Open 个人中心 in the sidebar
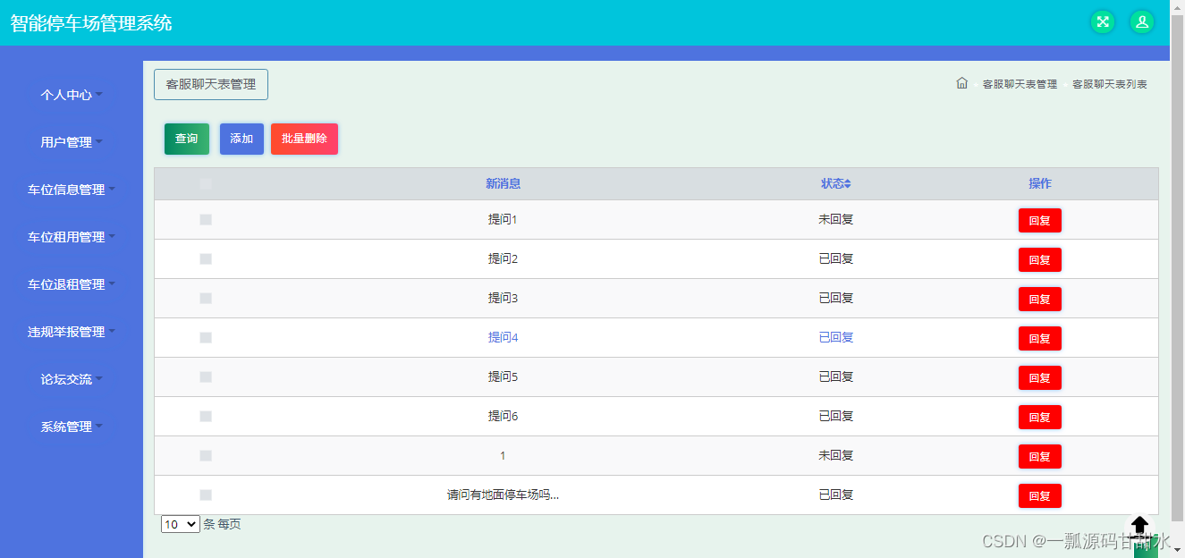 [x=67, y=94]
